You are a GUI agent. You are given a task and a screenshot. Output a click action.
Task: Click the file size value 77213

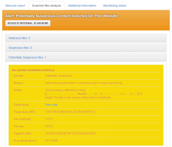pyautogui.click(x=49, y=119)
